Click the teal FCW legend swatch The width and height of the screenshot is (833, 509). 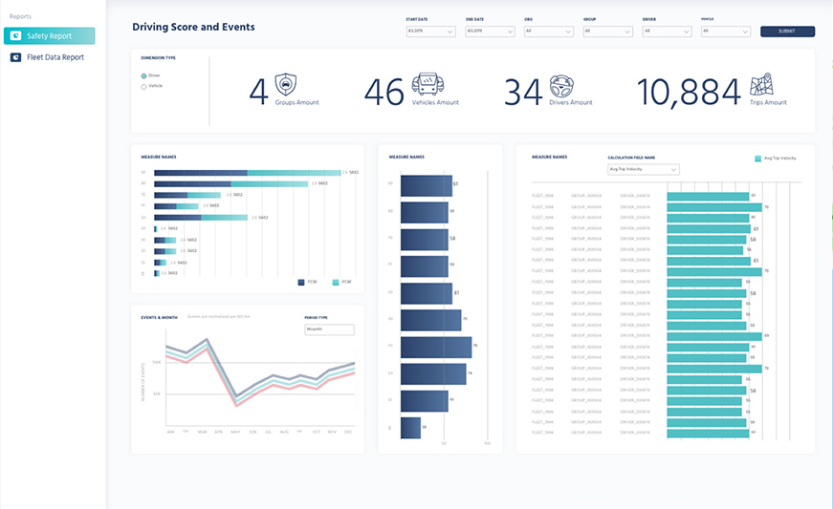pos(336,282)
